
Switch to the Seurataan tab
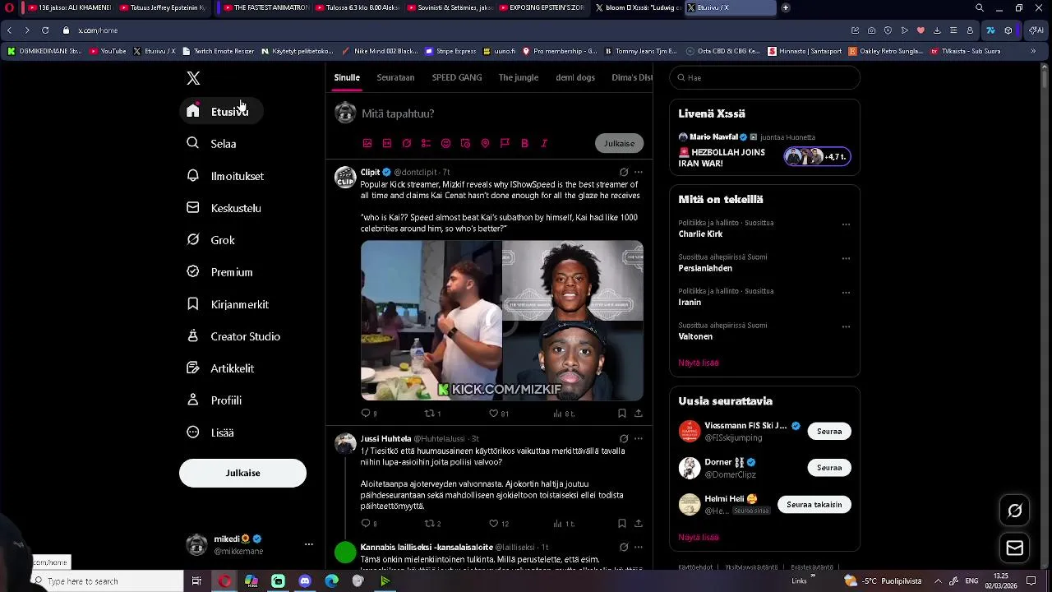[x=395, y=77]
